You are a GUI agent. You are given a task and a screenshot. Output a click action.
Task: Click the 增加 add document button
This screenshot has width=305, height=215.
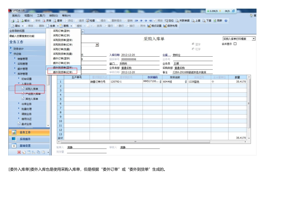[15, 26]
